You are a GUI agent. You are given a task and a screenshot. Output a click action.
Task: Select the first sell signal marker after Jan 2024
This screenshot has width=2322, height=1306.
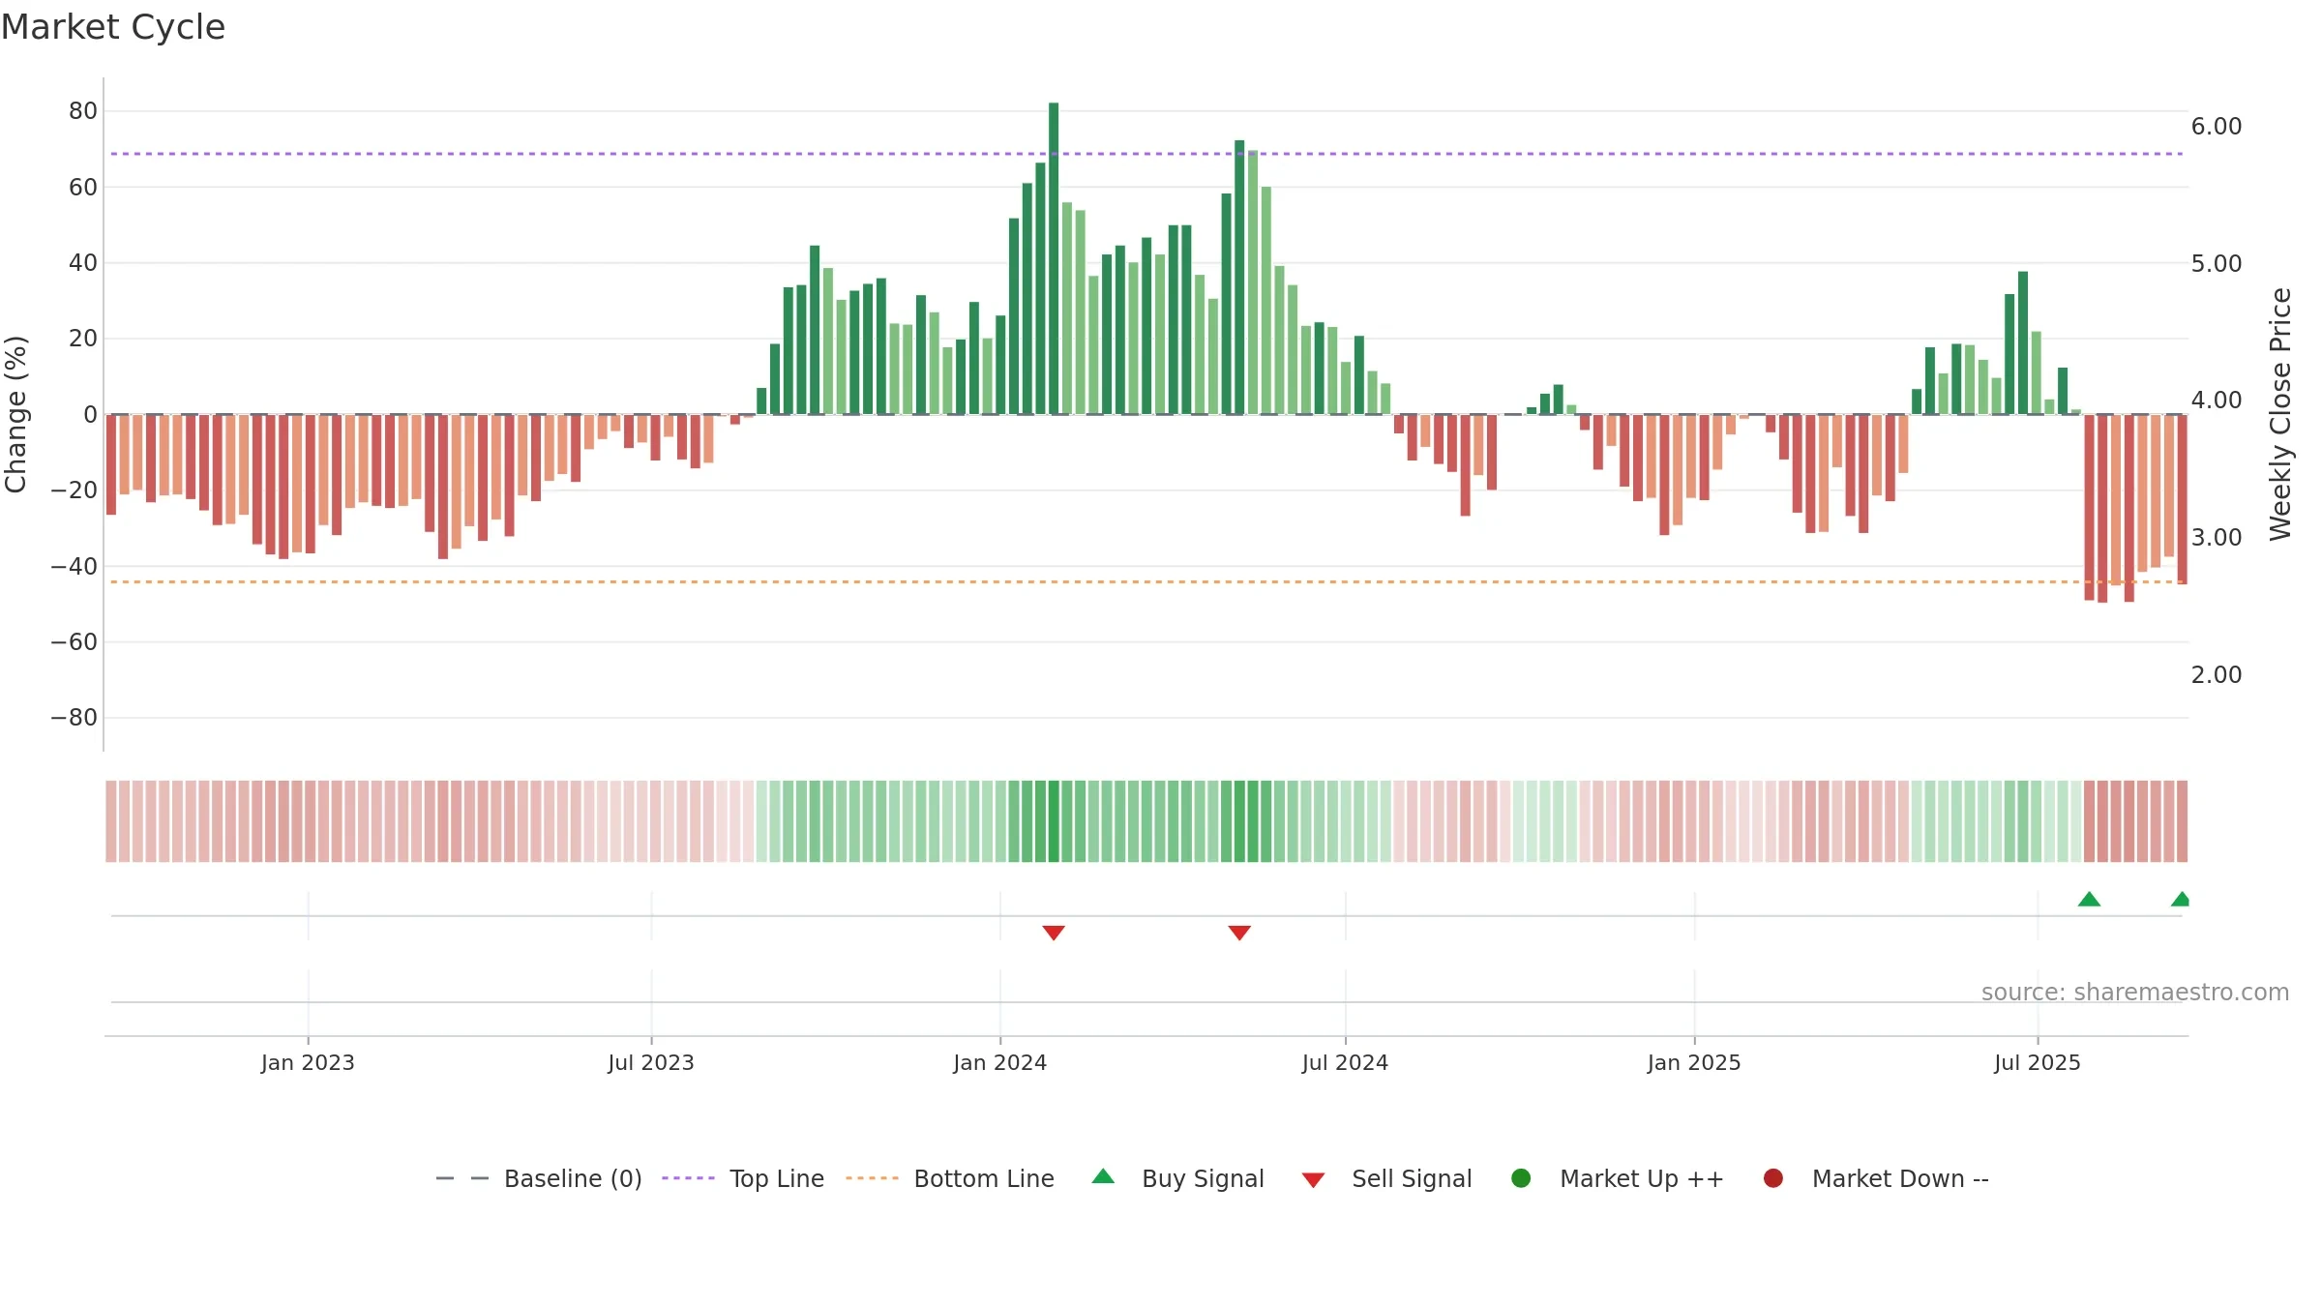point(1054,933)
